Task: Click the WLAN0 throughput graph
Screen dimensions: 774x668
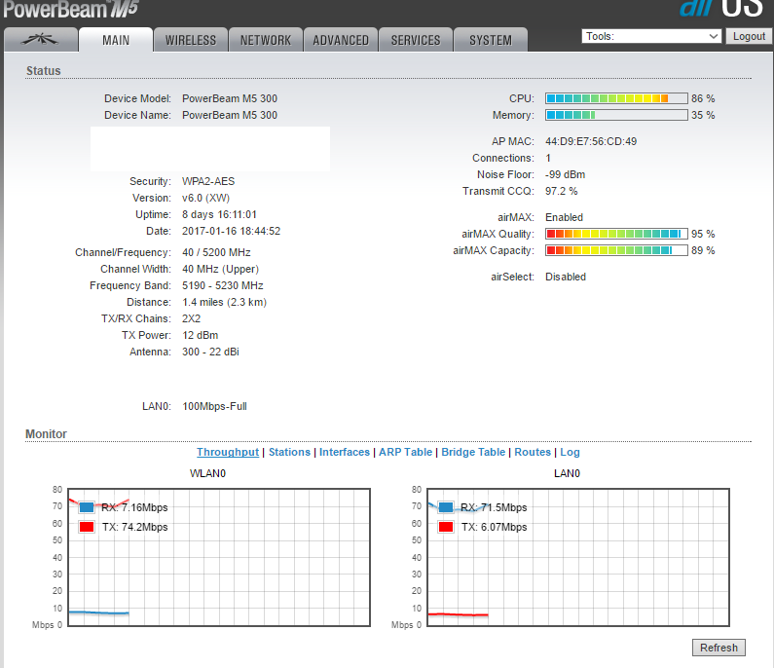Action: 219,557
